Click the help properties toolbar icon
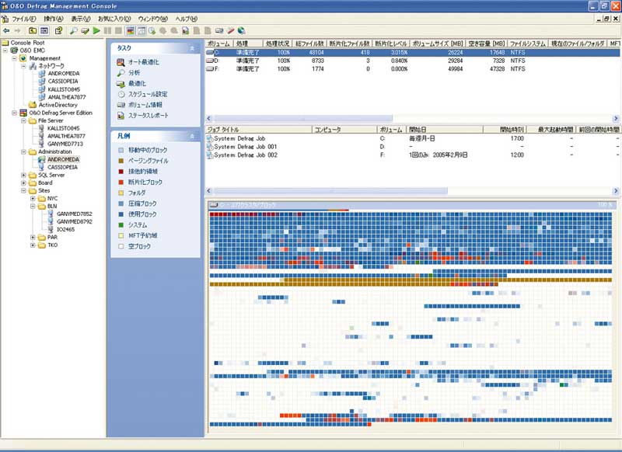Screen dimensions: 622x452 [59, 30]
